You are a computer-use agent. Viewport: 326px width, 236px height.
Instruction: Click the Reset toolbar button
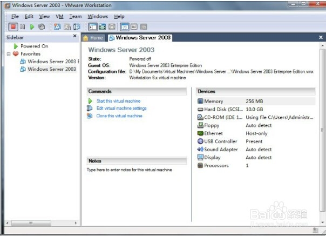[42, 27]
